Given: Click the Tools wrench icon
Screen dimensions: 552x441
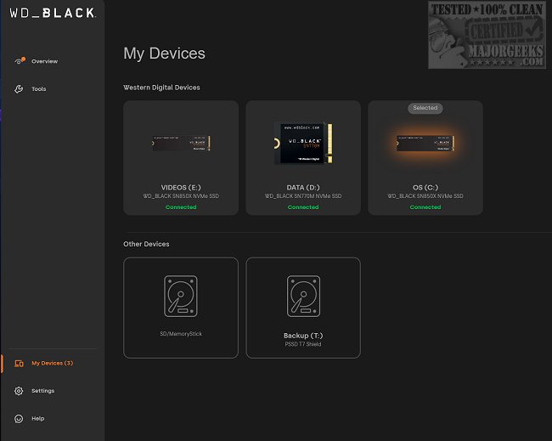Looking at the screenshot, I should pos(19,88).
